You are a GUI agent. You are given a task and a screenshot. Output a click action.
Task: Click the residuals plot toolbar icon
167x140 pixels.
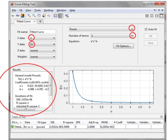coord(18,16)
